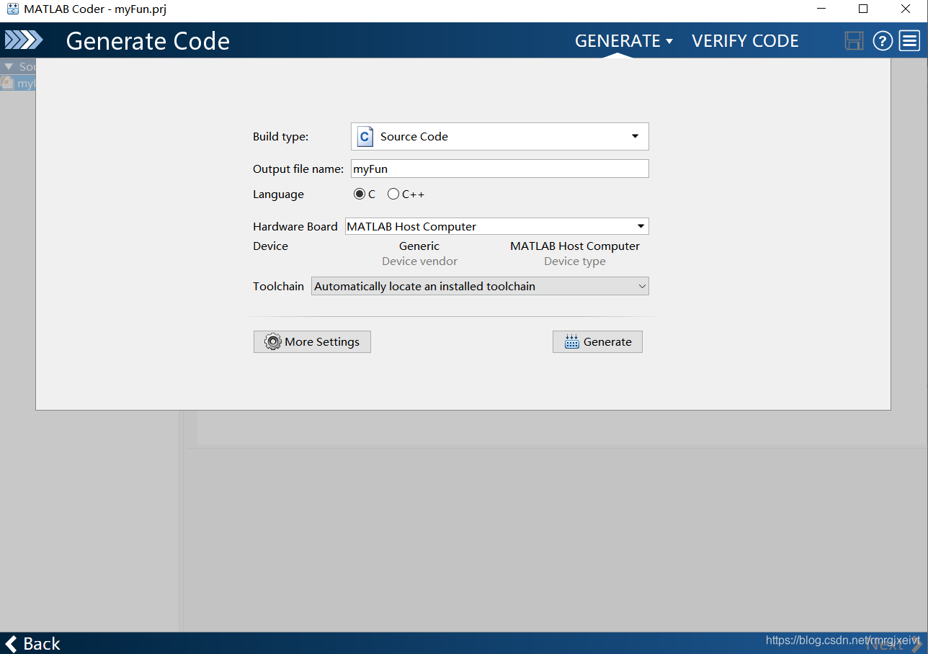
Task: Minimize the MATLAB Coder window
Action: pyautogui.click(x=821, y=9)
